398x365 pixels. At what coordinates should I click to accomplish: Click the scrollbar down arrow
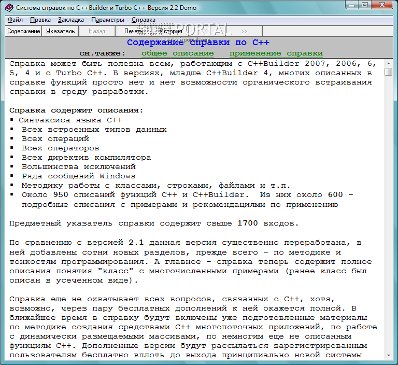pyautogui.click(x=388, y=356)
